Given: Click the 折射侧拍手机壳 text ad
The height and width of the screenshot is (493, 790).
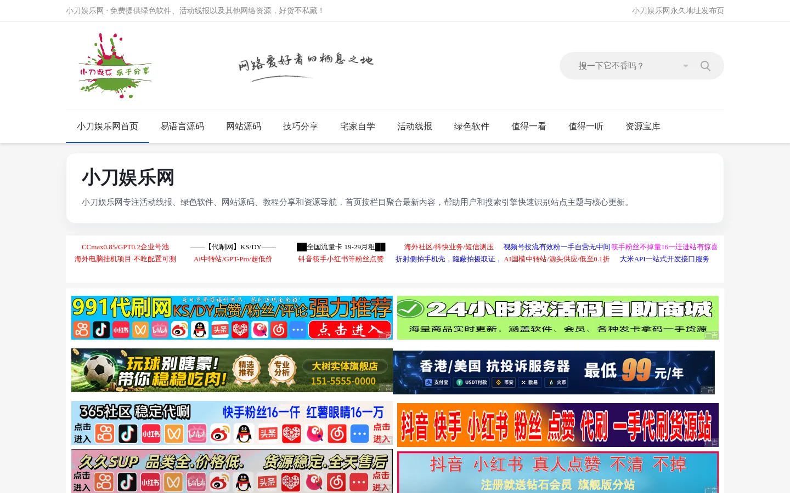Looking at the screenshot, I should (x=449, y=259).
